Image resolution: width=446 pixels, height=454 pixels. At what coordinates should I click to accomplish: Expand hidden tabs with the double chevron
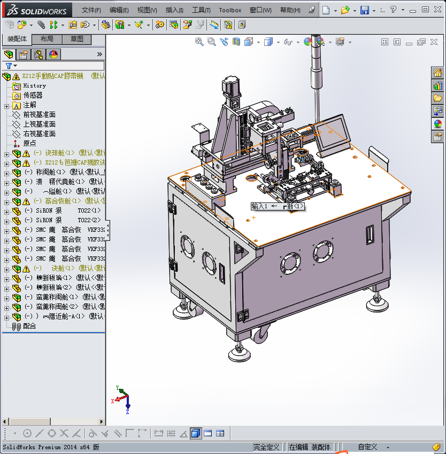pyautogui.click(x=99, y=54)
